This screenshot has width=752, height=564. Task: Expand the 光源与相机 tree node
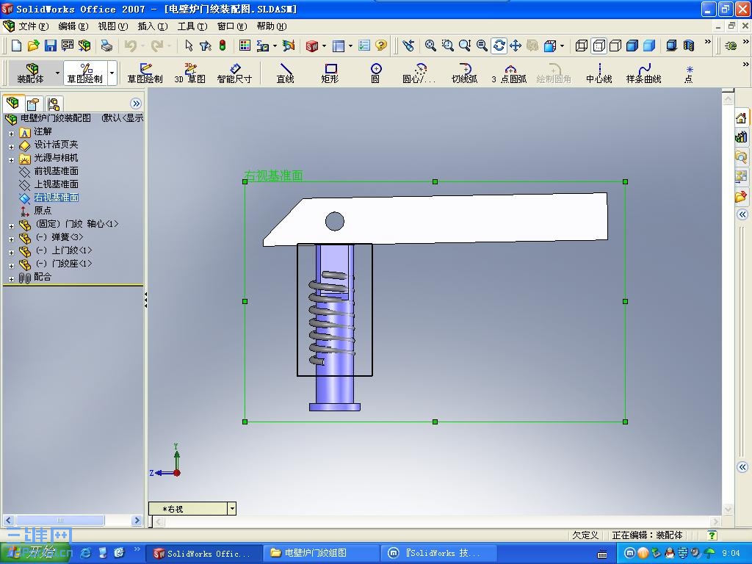(x=12, y=160)
